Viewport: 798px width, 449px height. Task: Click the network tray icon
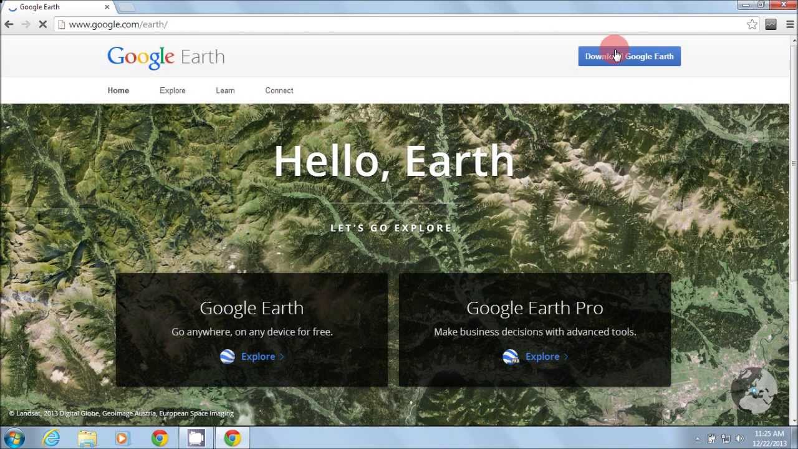726,438
